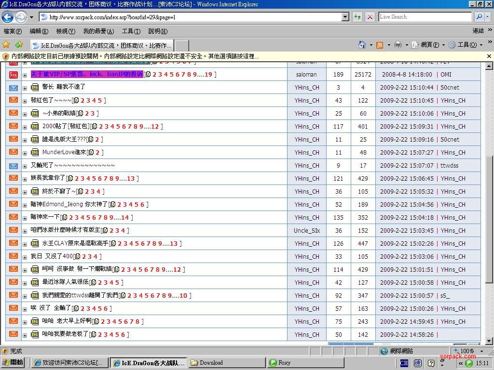Image resolution: width=494 pixels, height=370 pixels.
Task: Open thread '咱們冰版什麼時候才有版主'
Action: 65,230
